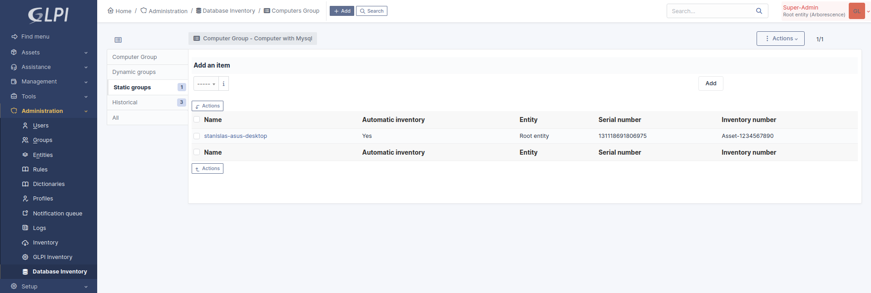The height and width of the screenshot is (293, 871).
Task: Click the top Serial number column header
Action: [x=619, y=120]
